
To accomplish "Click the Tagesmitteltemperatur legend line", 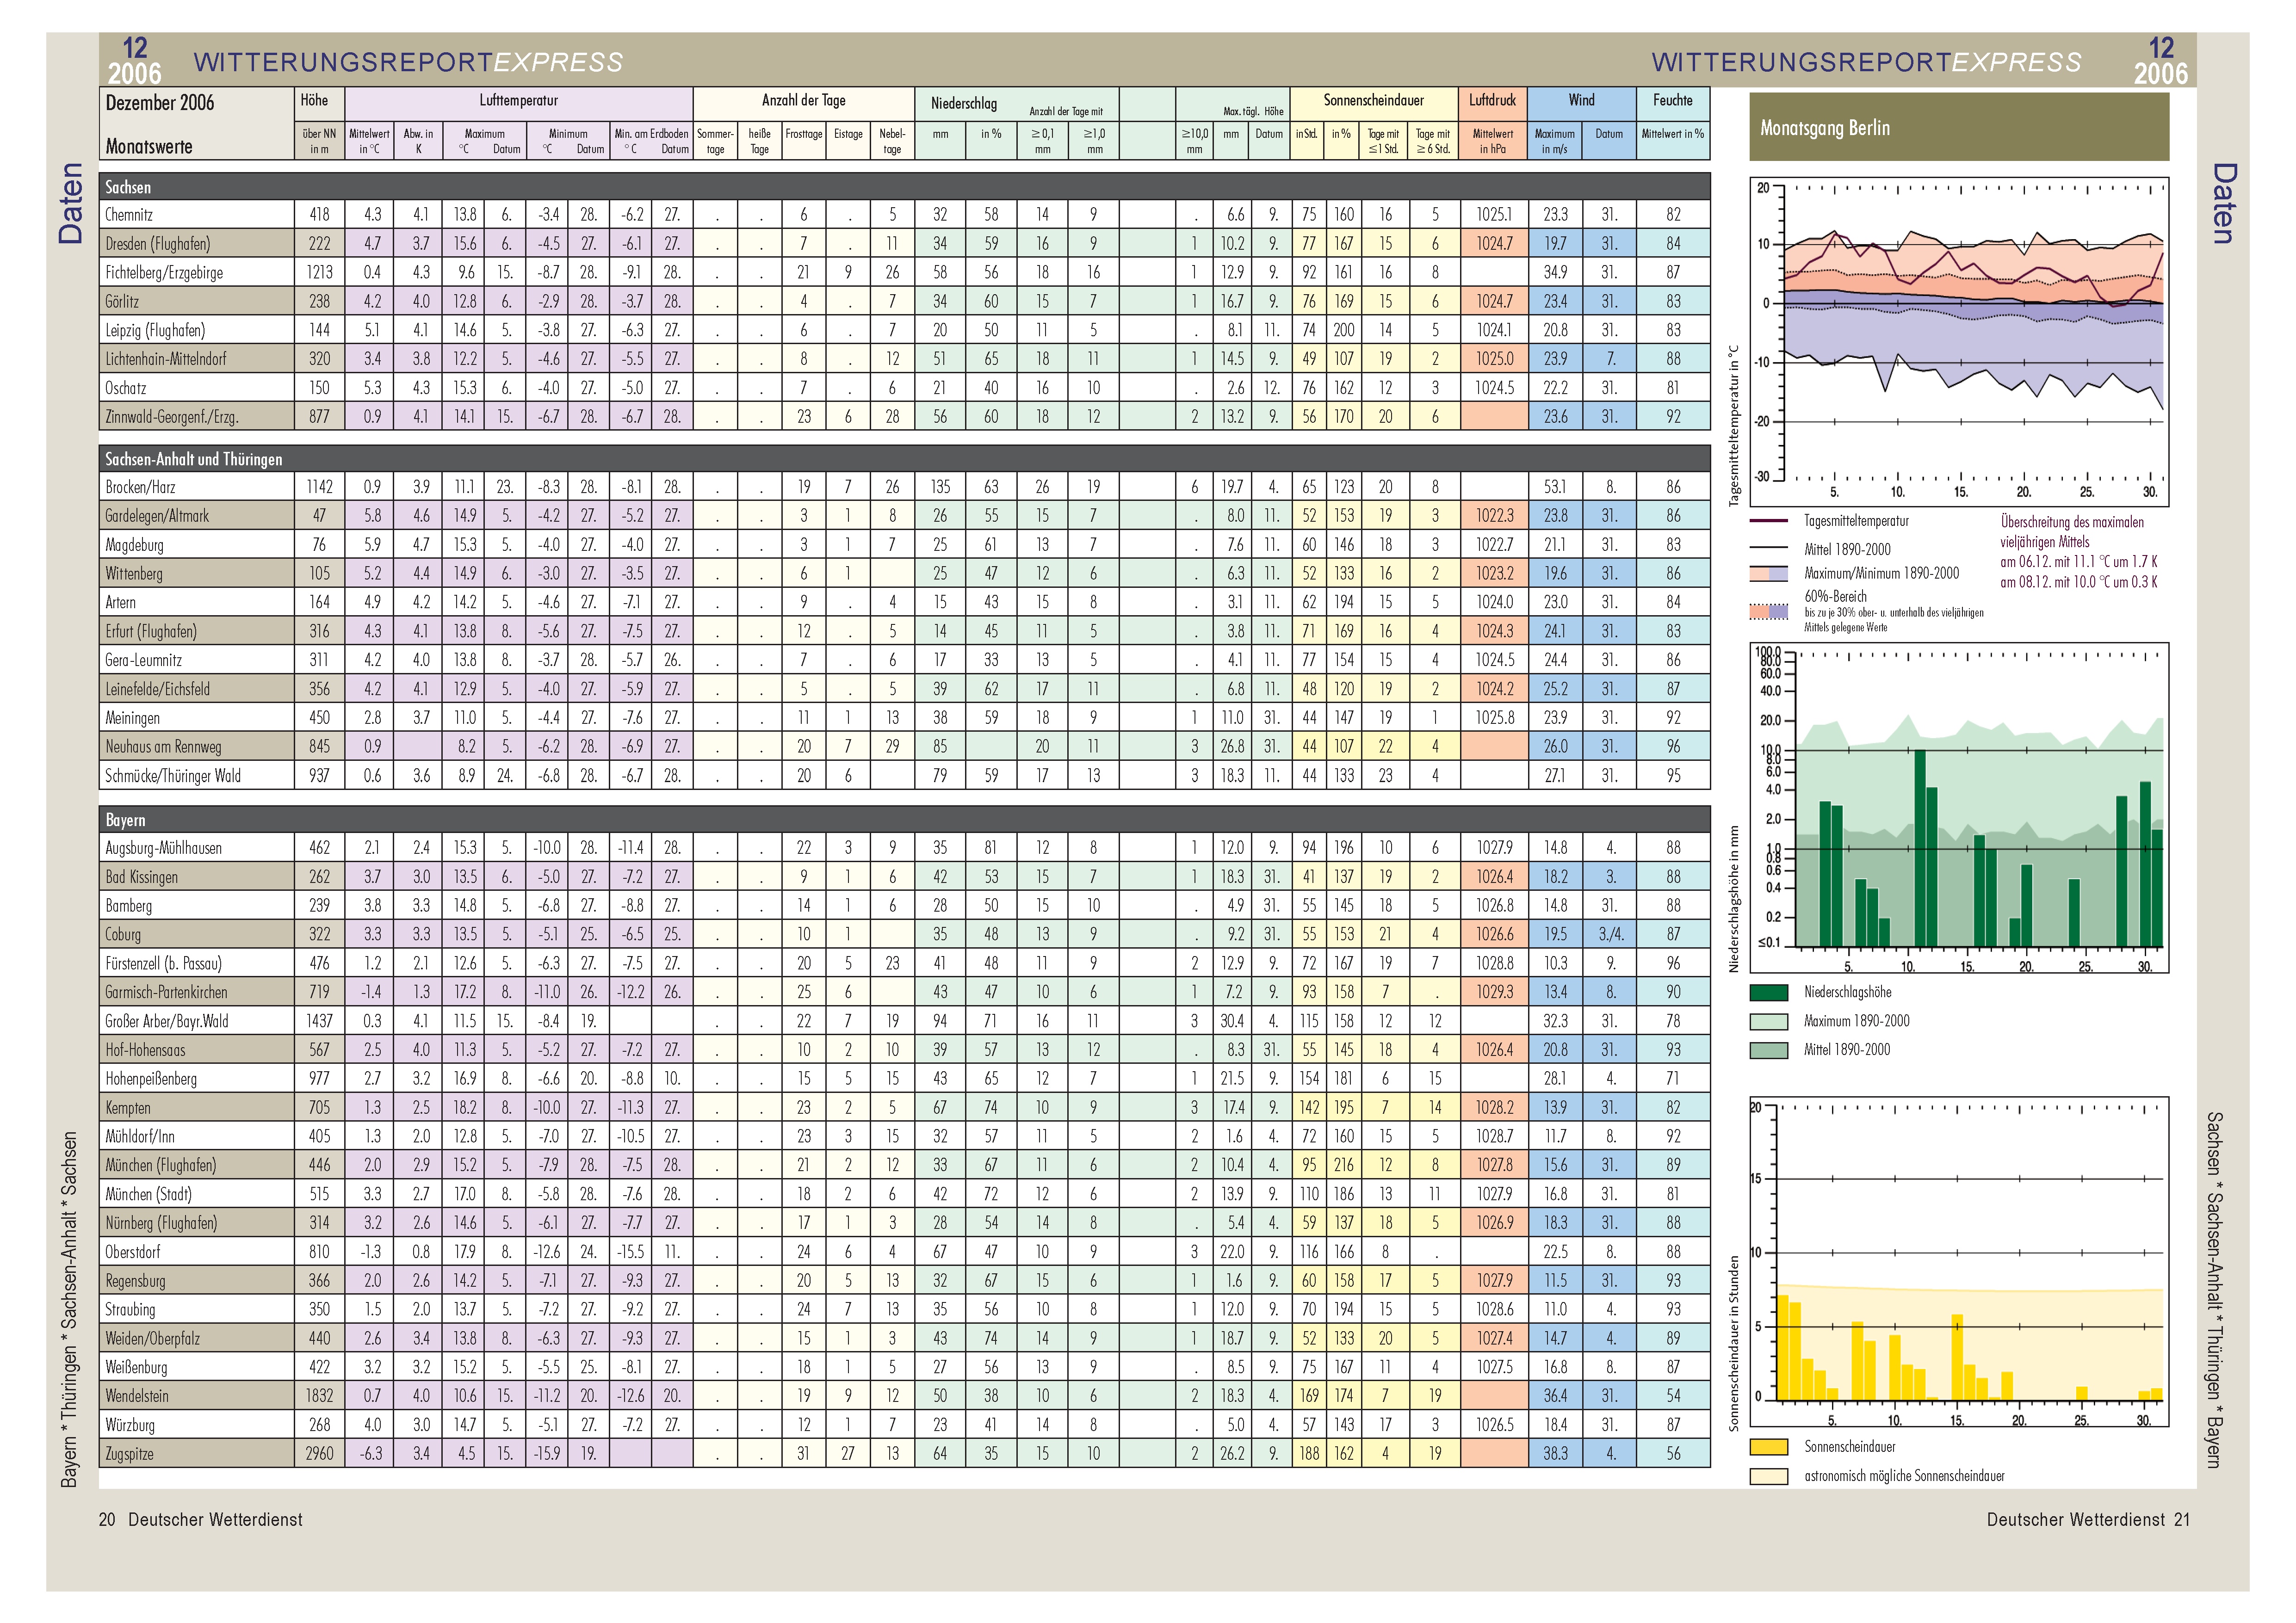I will 1768,521.
